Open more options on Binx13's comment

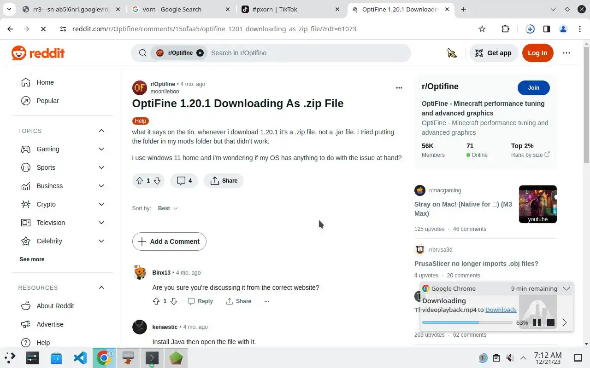click(266, 301)
